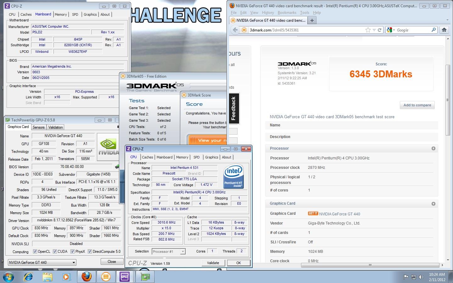The width and height of the screenshot is (453, 283).
Task: Click the Firefox page horizontal scrollbar
Action: point(370,265)
